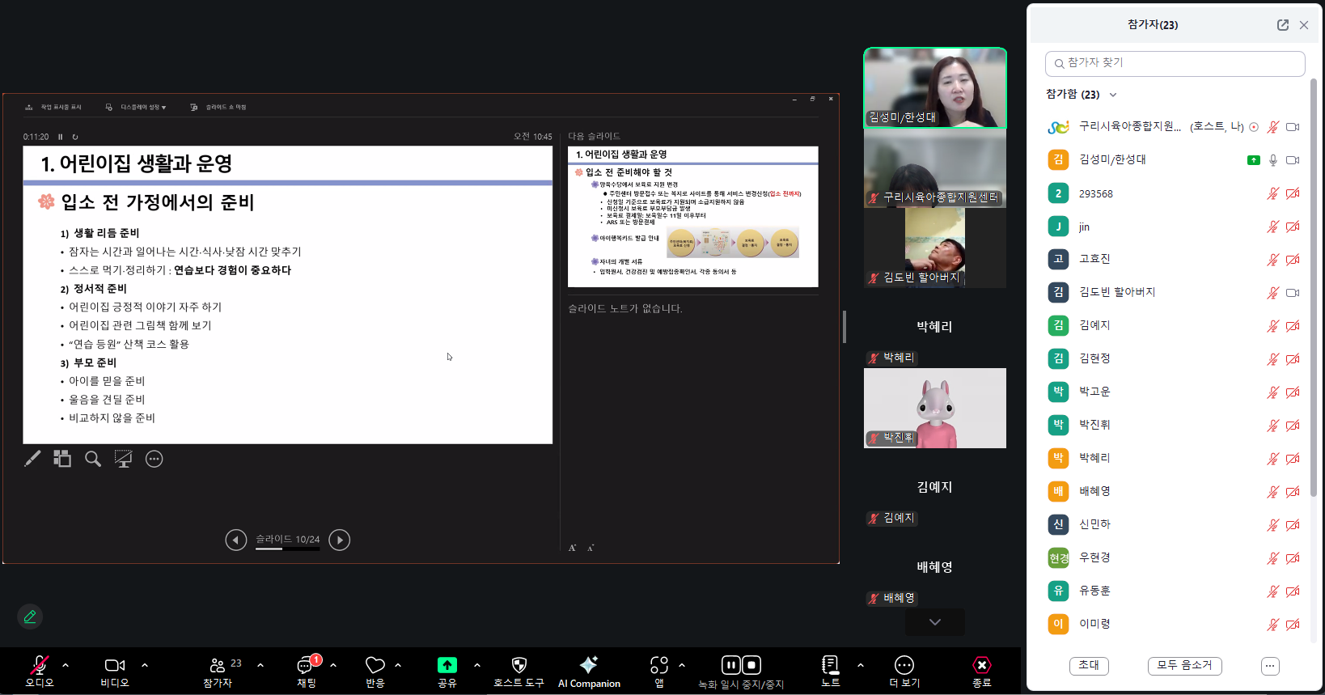Open the 더 보기 menu
The height and width of the screenshot is (695, 1325).
pyautogui.click(x=904, y=671)
